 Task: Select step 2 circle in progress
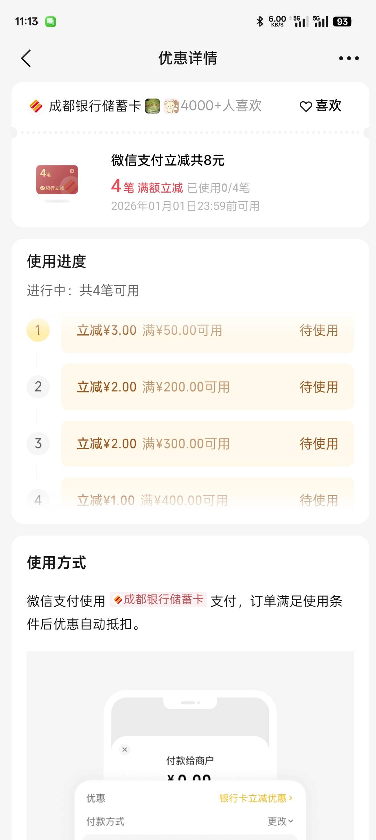[38, 387]
